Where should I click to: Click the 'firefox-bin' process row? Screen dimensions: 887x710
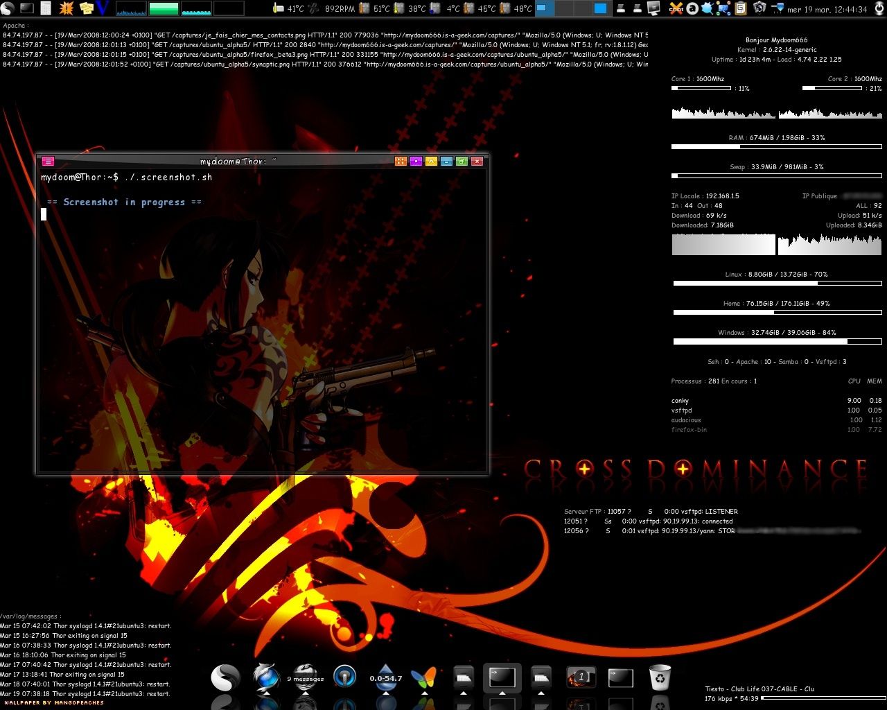pyautogui.click(x=776, y=430)
